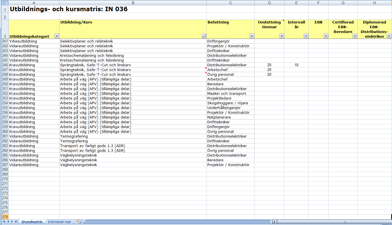
Task: Click 'Kretsschemaläsning och felsökning' in row 244
Action: point(133,55)
